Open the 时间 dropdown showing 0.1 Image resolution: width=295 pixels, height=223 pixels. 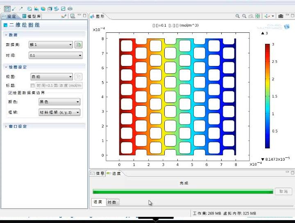55,55
